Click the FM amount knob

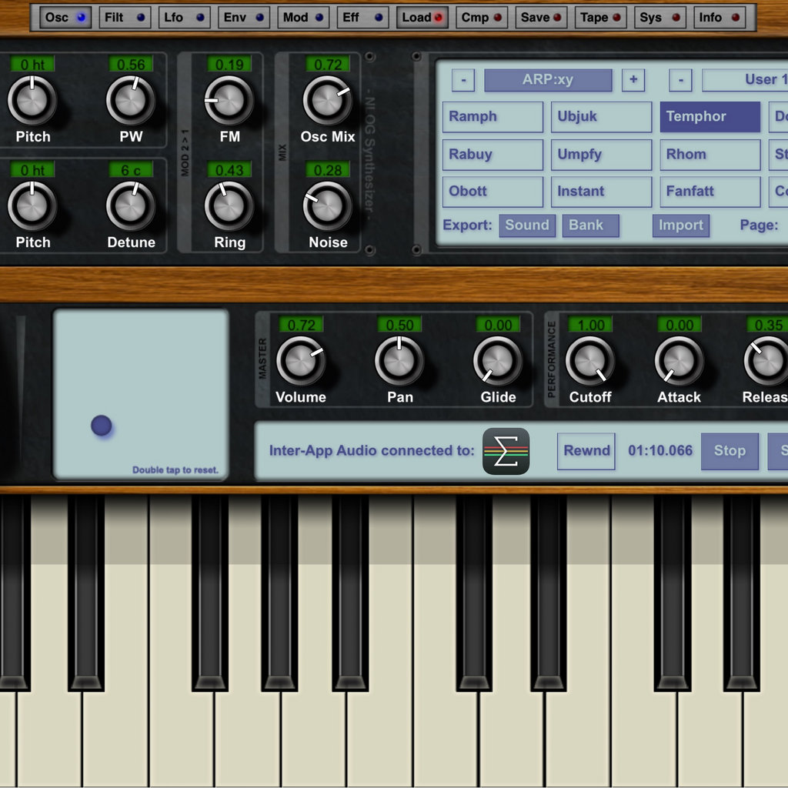point(229,100)
